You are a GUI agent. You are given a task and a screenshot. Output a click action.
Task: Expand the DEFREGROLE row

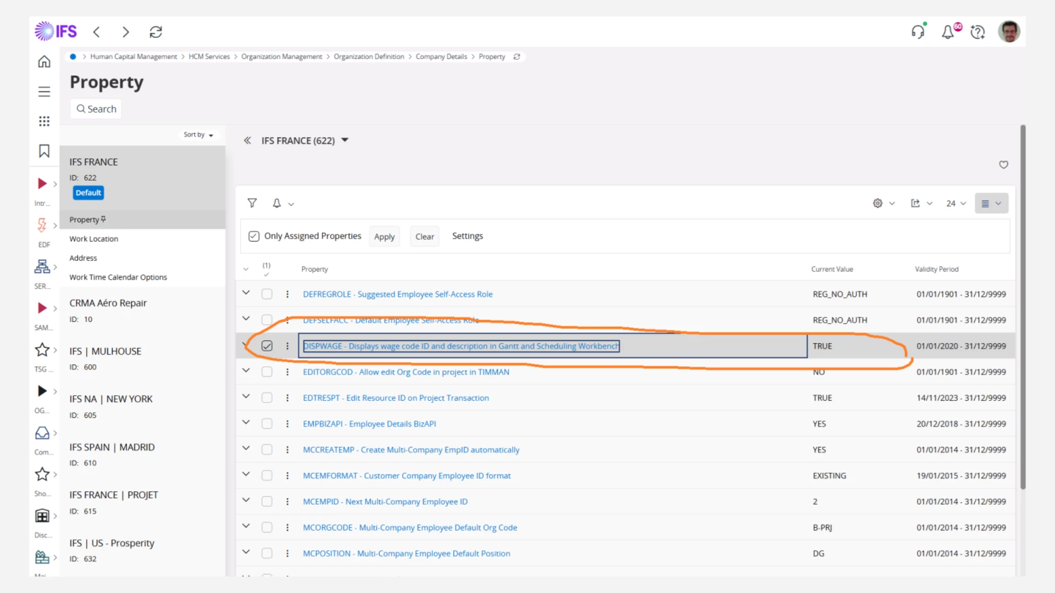click(246, 293)
